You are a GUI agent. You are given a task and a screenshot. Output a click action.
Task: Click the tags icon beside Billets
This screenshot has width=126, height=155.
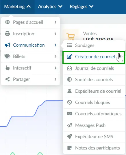[8, 56]
